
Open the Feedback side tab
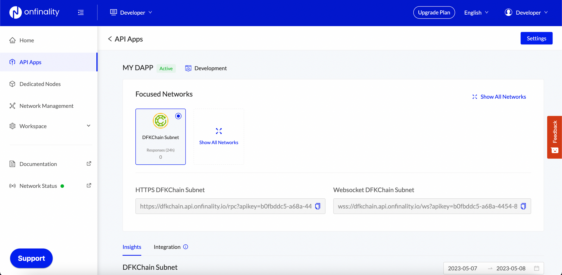[555, 137]
